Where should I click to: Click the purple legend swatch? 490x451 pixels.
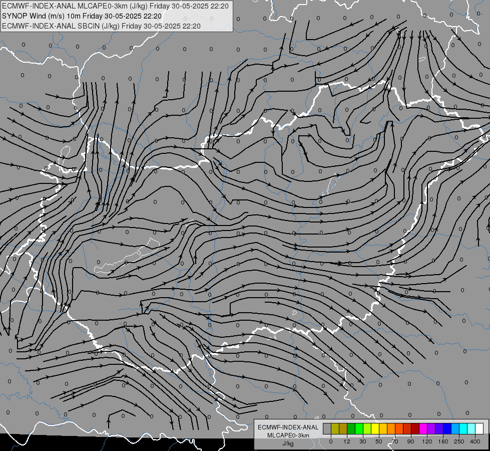coord(431,428)
